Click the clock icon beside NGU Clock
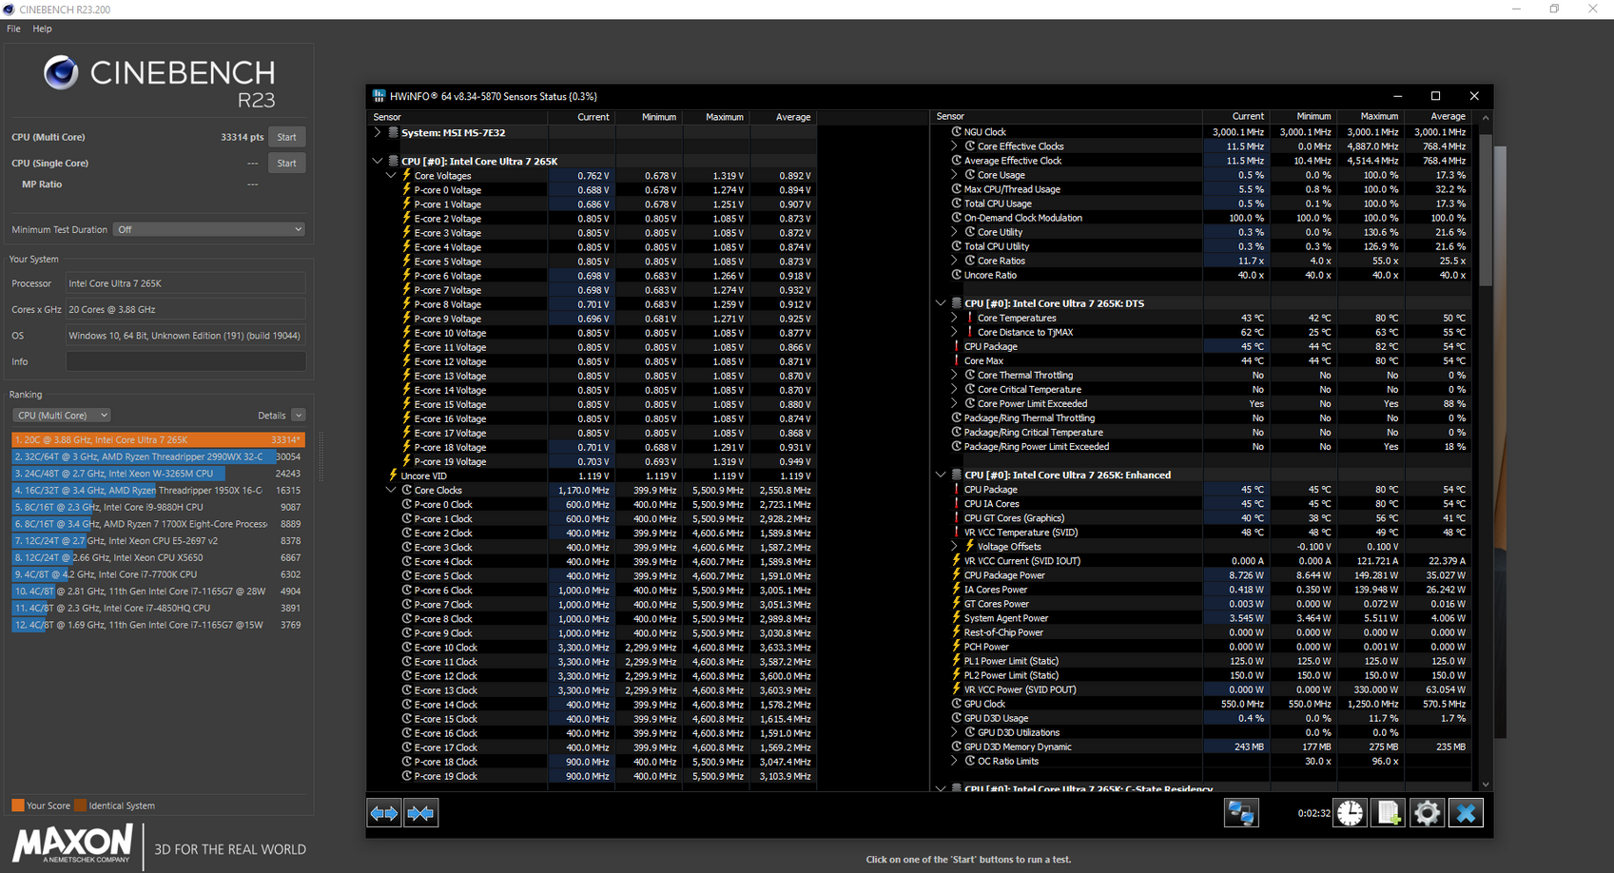1614x873 pixels. 957,132
